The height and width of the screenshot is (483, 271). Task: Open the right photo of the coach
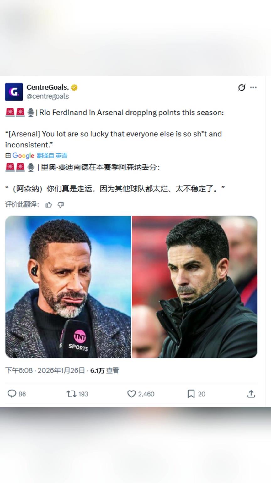coord(194,287)
